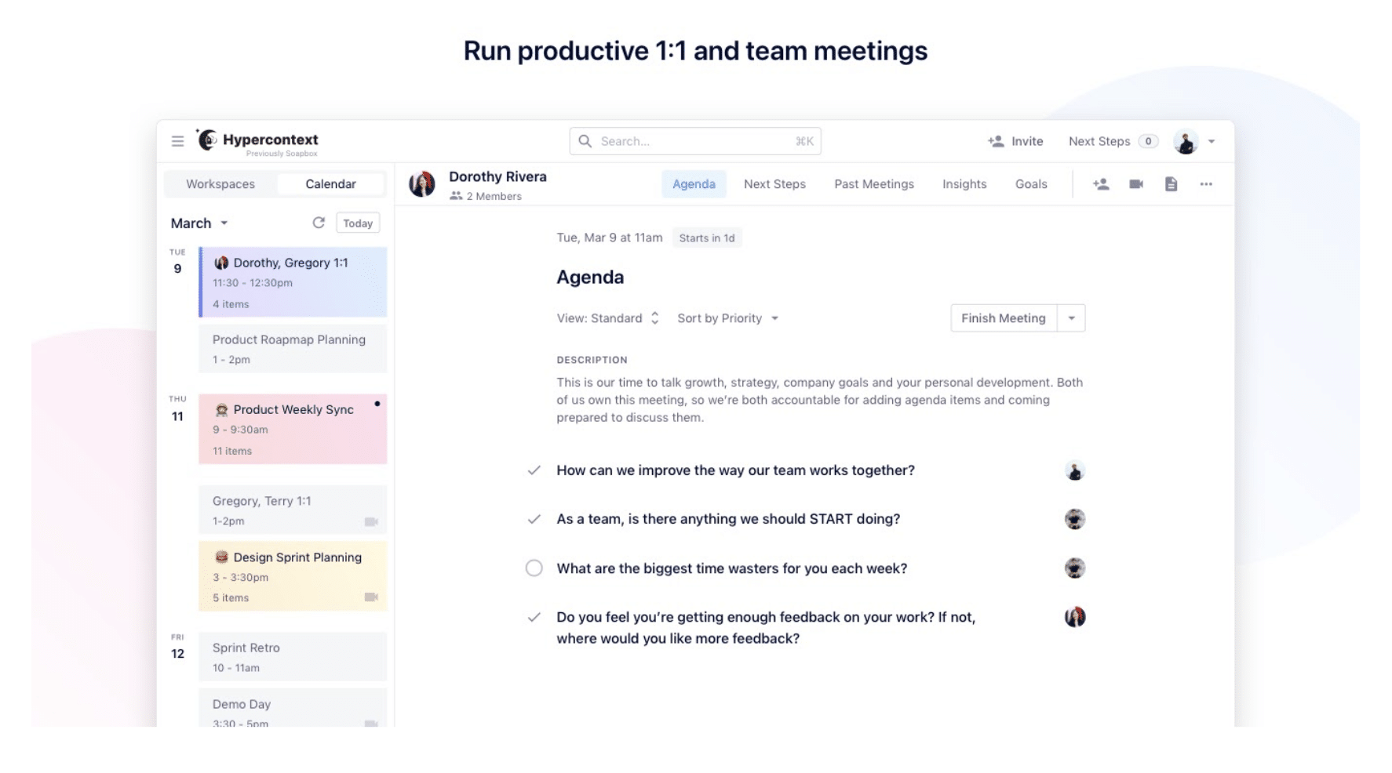
Task: Click the Hypercontext logo
Action: 257,140
